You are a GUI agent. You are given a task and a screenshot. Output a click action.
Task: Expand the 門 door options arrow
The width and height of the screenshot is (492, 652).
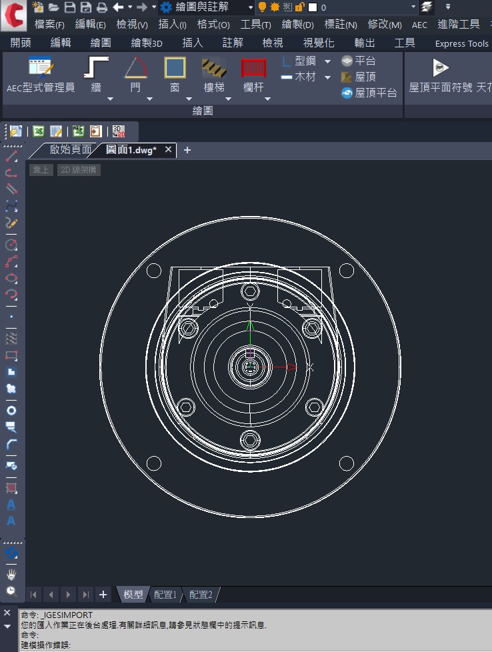(150, 99)
